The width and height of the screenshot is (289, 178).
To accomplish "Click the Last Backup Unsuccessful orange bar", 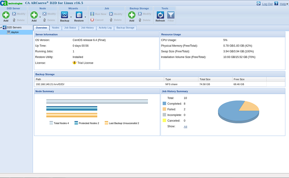I will pos(72,115).
